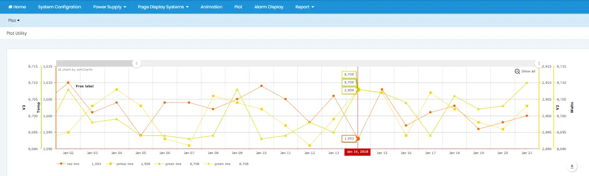
Task: Click the chart export download icon
Action: click(572, 167)
